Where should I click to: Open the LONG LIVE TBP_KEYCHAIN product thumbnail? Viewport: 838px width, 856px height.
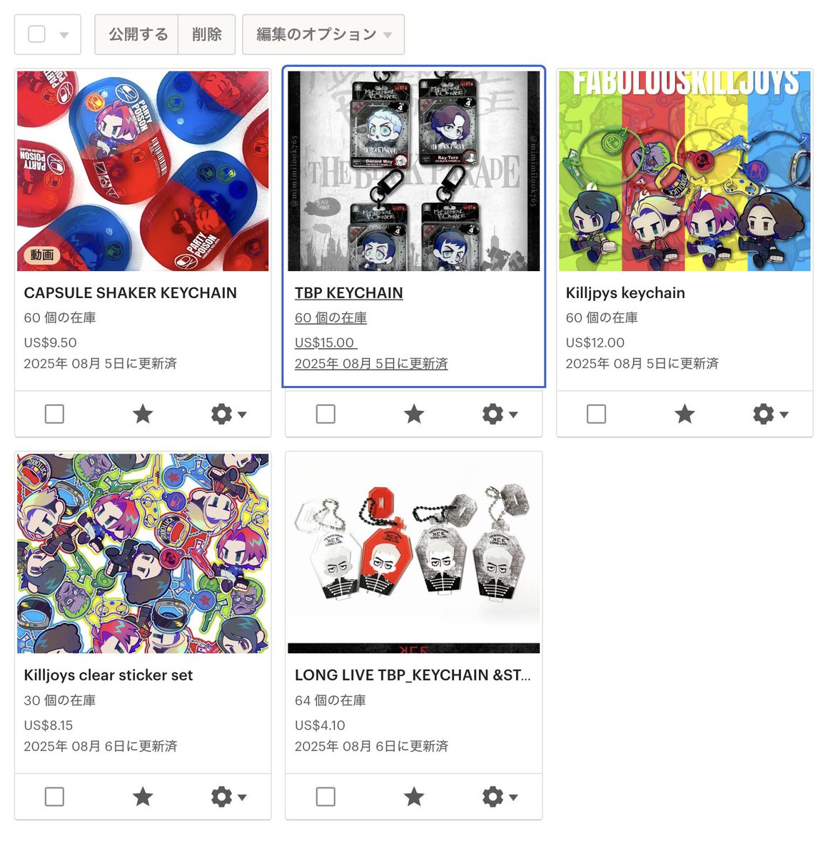[414, 554]
